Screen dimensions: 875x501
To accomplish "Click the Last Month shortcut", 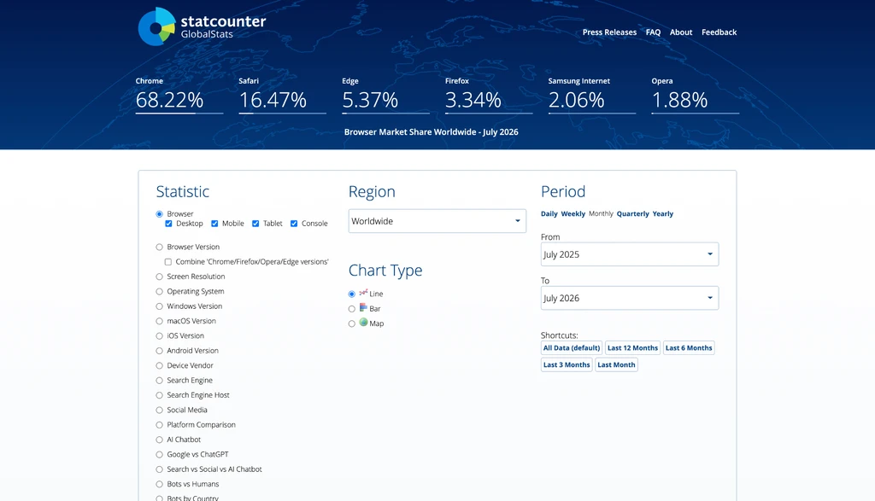I will coord(616,364).
